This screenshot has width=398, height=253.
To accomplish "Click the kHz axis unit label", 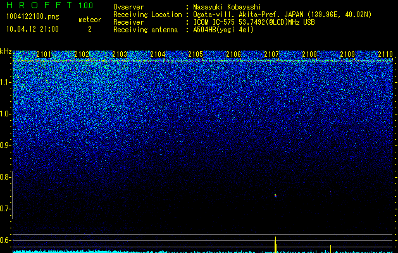I will 6,51.
